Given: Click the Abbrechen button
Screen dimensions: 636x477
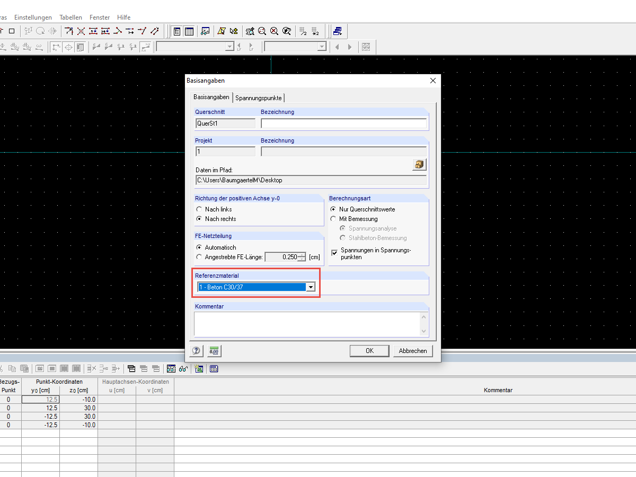Looking at the screenshot, I should tap(413, 351).
